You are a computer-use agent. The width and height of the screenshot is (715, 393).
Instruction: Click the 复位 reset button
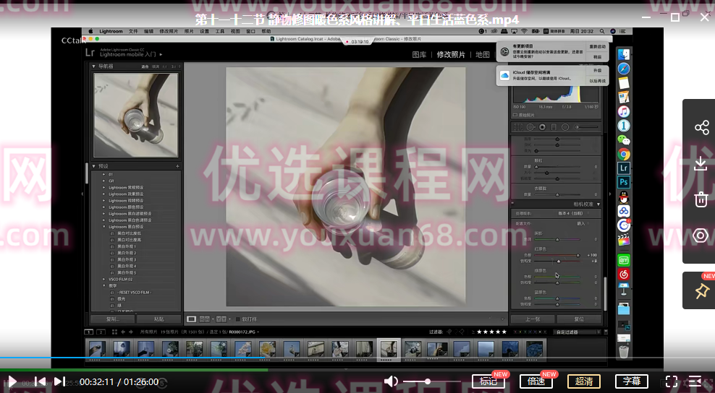point(579,319)
